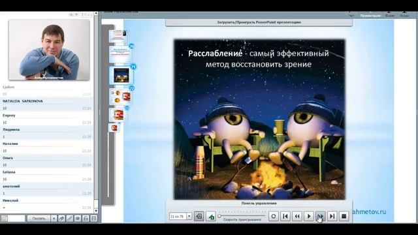418x235 pixels.
Task: Select slide 21 thumbnail
Action: 121,76
